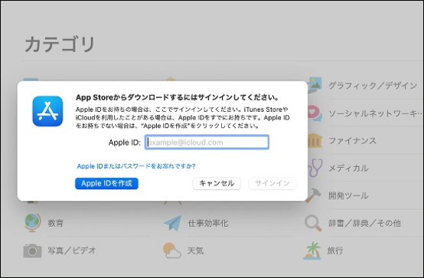The image size is (424, 278).
Task: Open the 旅行 palm tree icon
Action: pos(312,250)
